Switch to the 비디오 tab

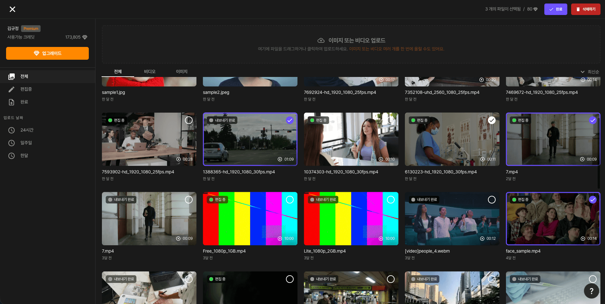149,72
